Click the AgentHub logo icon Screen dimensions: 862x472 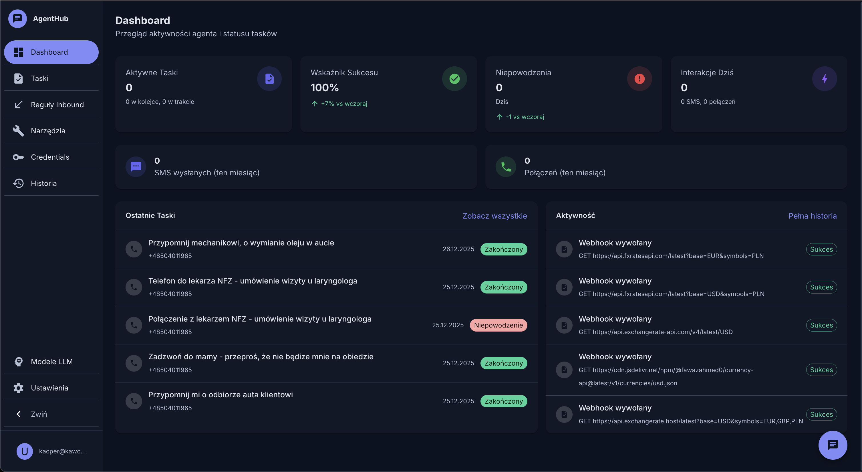pos(17,18)
